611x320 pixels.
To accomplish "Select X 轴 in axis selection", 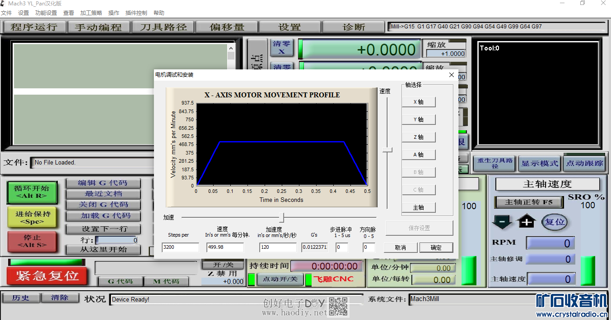I will click(419, 102).
